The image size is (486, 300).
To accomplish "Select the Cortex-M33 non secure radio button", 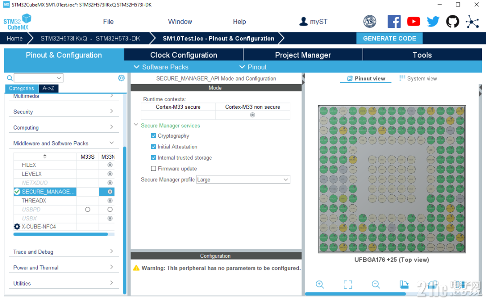I will [x=252, y=115].
